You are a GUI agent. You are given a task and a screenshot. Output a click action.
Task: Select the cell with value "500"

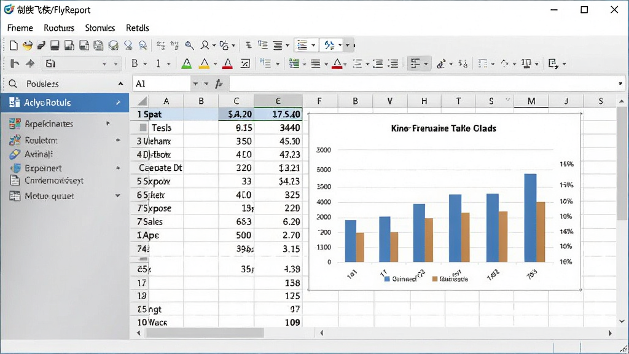pos(236,235)
